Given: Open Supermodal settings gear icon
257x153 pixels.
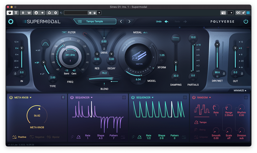Looking at the screenshot, I should click(11, 22).
